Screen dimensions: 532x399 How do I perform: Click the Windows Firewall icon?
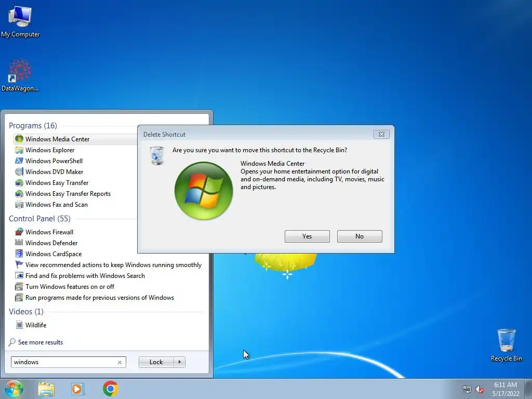(19, 232)
